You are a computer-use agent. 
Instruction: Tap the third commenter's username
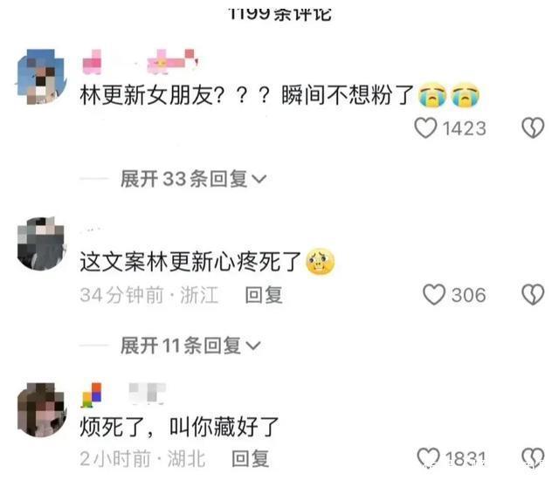(x=124, y=394)
